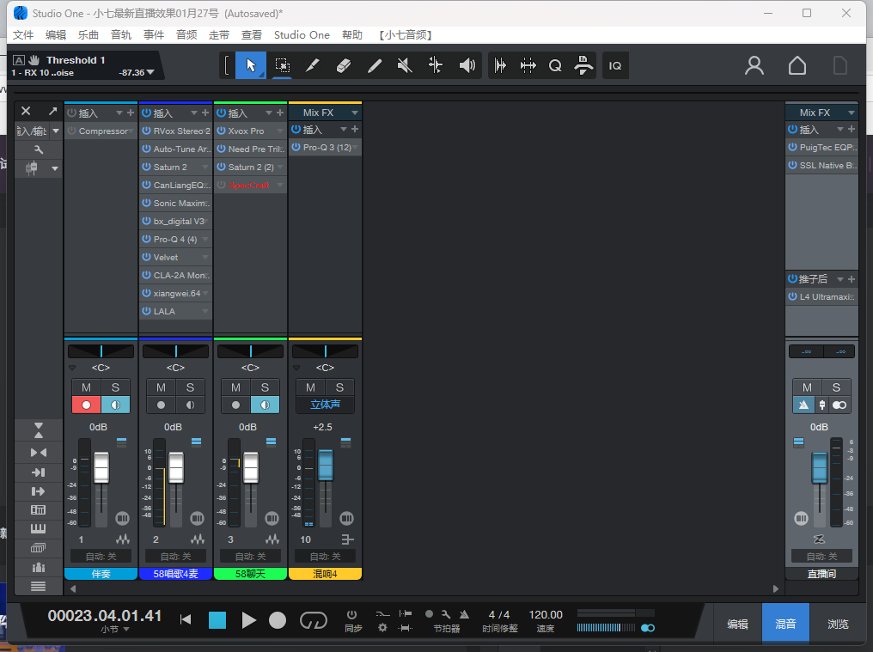
Task: Click the 编辑 button at bottom right
Action: coord(737,625)
